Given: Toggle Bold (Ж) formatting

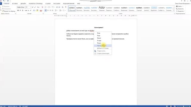Looking at the screenshot, I should coord(18,11).
